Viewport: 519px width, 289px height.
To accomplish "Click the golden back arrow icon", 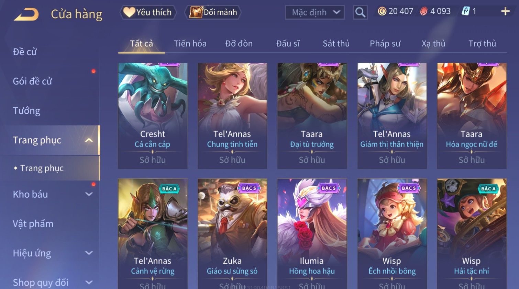I will tap(26, 14).
